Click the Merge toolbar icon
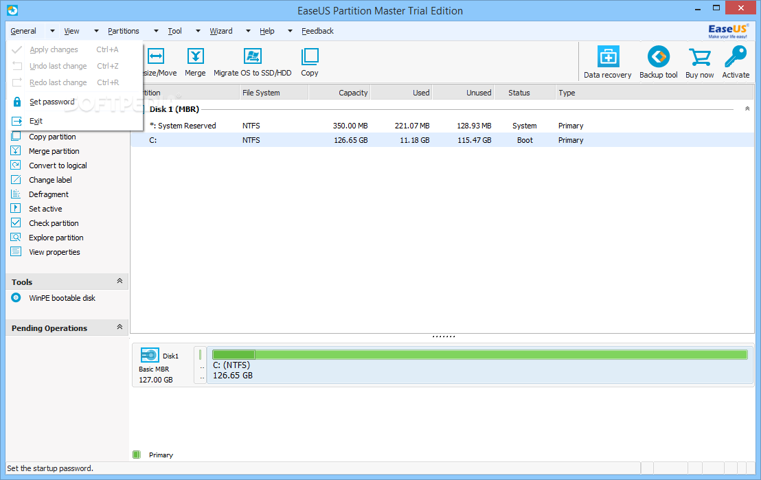This screenshot has height=480, width=761. click(x=195, y=56)
